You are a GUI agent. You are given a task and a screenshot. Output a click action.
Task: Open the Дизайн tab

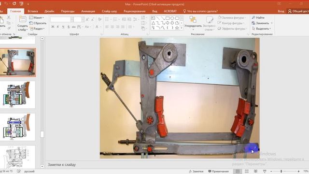tap(49, 11)
